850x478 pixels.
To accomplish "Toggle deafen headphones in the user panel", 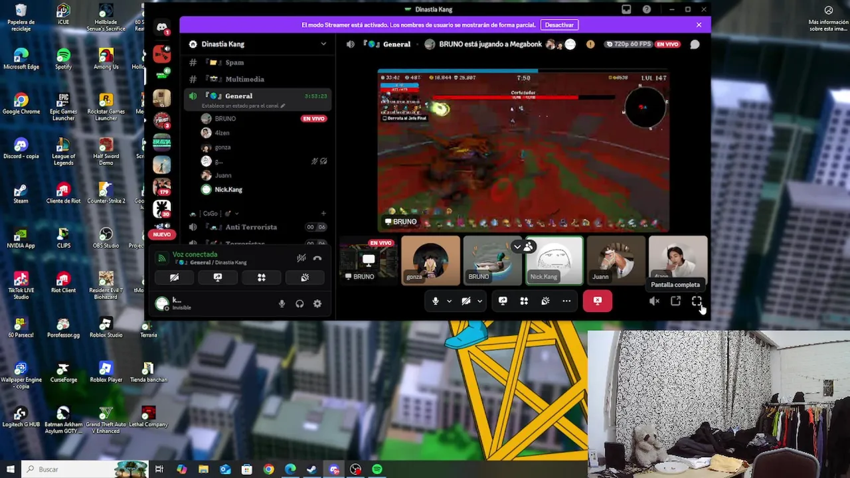I will coord(299,303).
